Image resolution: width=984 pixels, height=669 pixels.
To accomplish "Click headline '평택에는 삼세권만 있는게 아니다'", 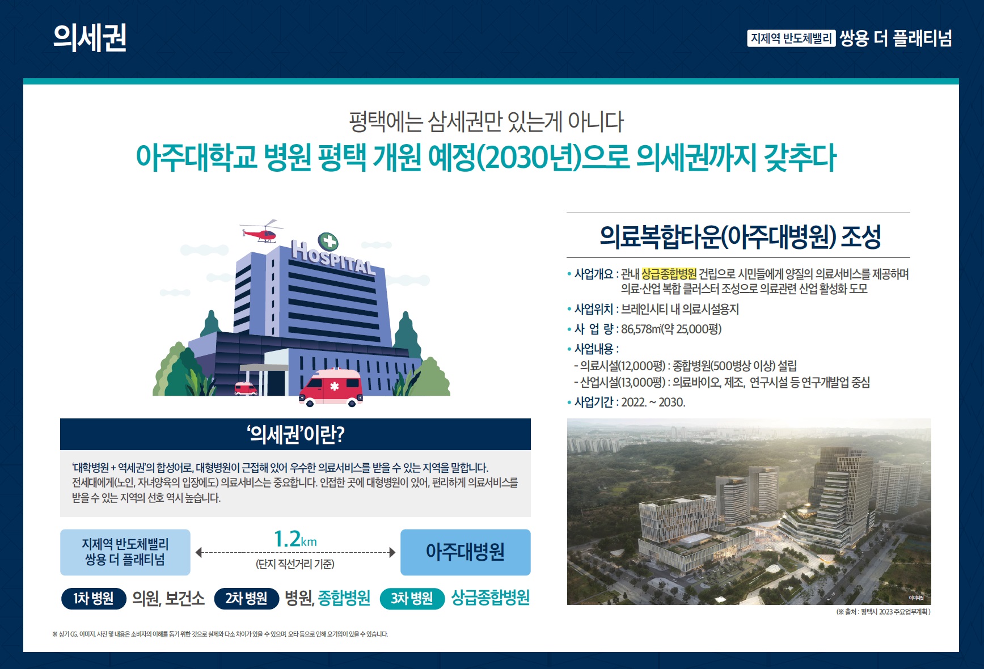I will point(486,122).
